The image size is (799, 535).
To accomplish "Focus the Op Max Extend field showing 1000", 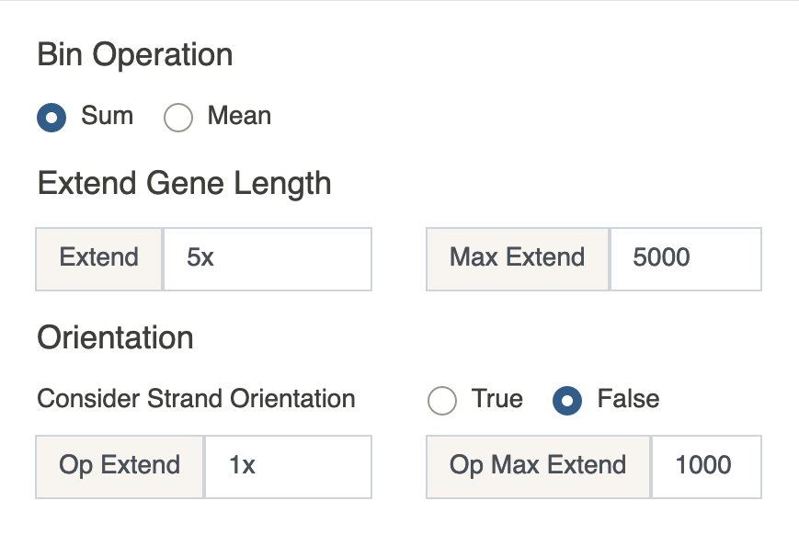I will [x=707, y=467].
